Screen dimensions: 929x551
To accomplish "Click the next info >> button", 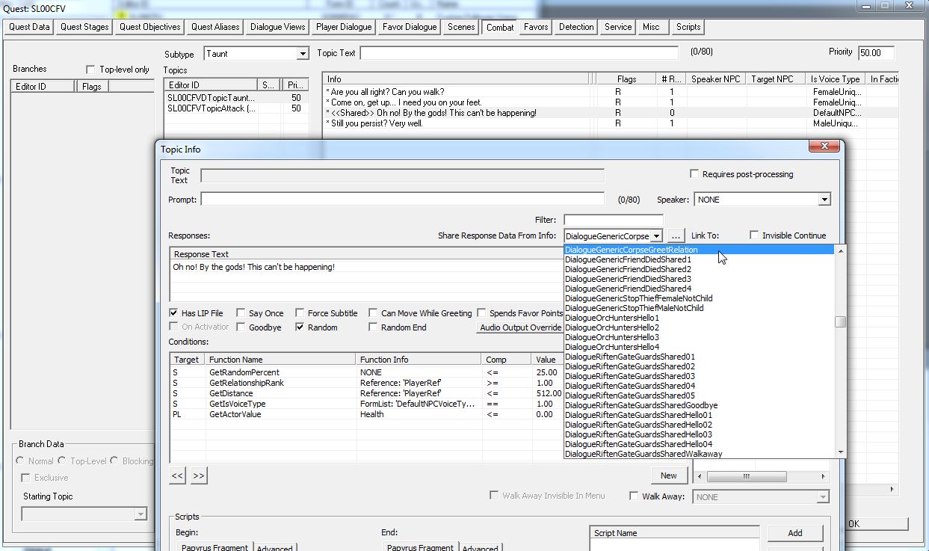I will [198, 475].
